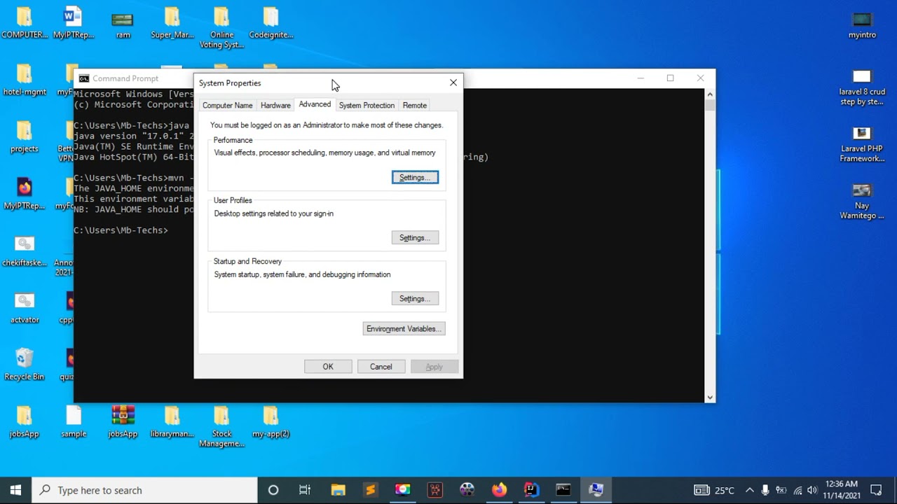897x504 pixels.
Task: Select laravel 8 crud step file icon
Action: coord(862,87)
